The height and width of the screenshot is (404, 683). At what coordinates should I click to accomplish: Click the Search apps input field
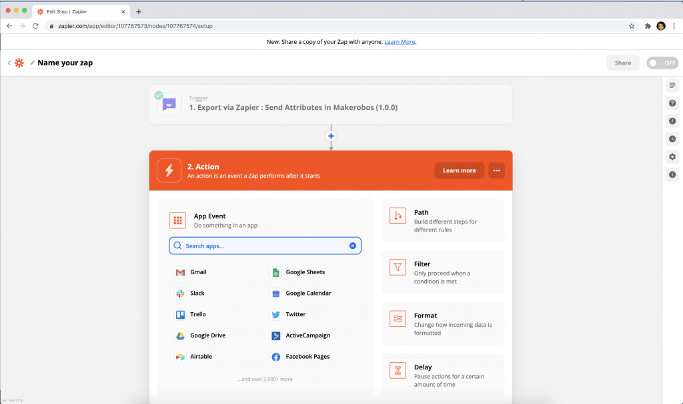[265, 246]
